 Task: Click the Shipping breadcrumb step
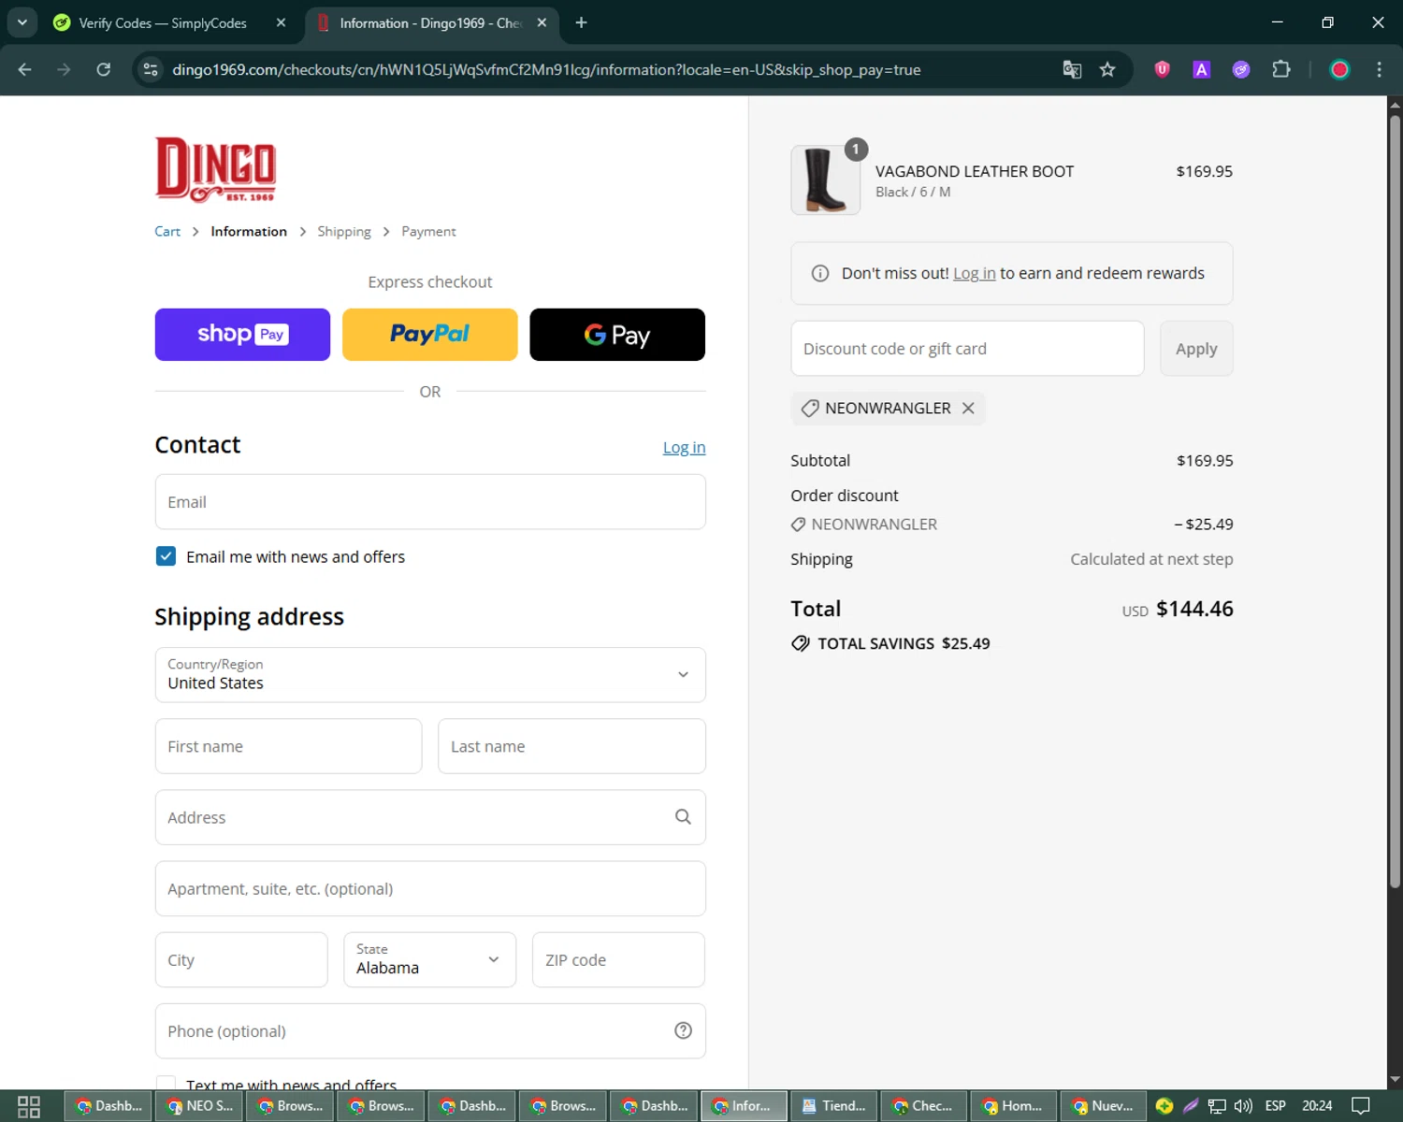(x=343, y=231)
